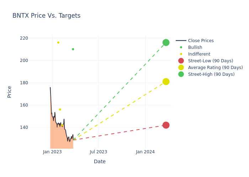Toggle Street-Low (90 Days) in the legend
This screenshot has height=177, width=249.
[210, 61]
